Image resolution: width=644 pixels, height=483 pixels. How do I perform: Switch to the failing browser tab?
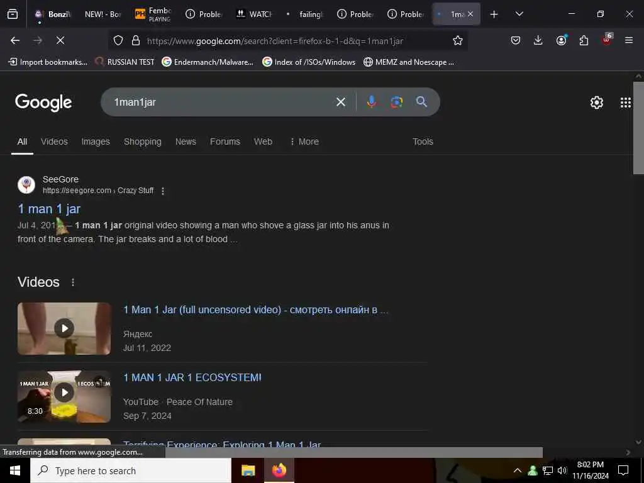[305, 14]
